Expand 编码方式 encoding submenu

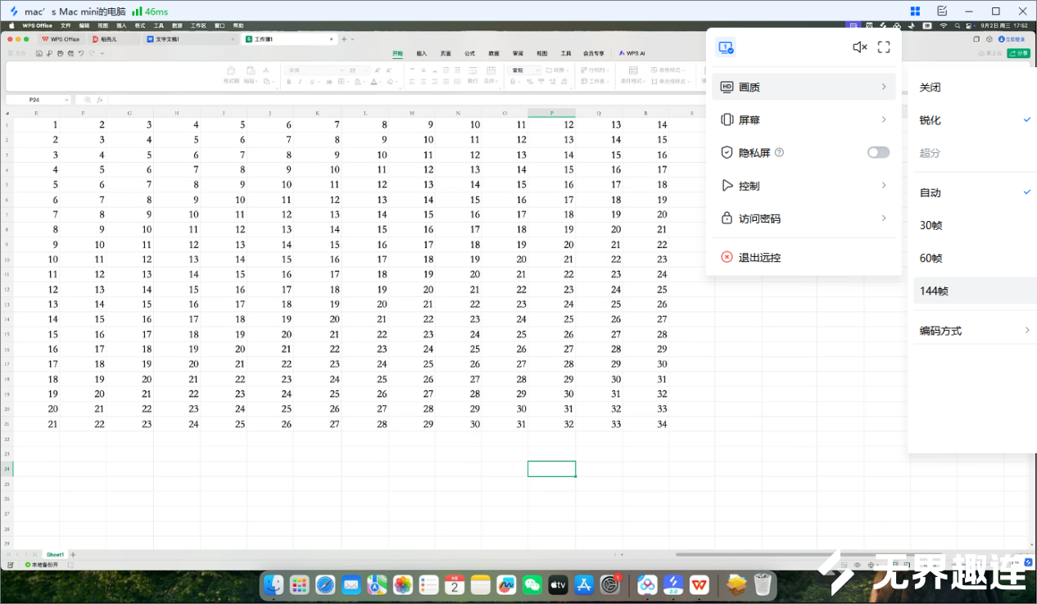(975, 331)
